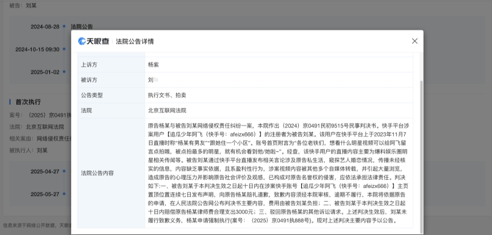Click 北京互联网法院 in background page
492x235 pixels.
pyautogui.click(x=45, y=127)
